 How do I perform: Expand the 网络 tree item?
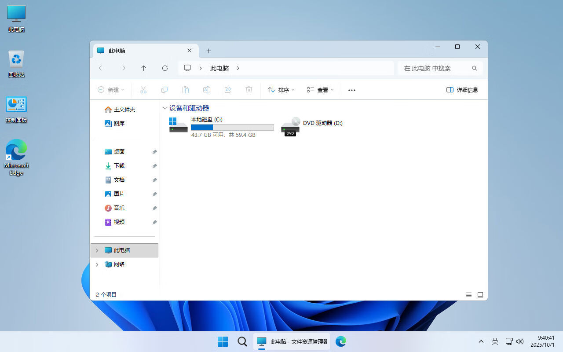97,264
